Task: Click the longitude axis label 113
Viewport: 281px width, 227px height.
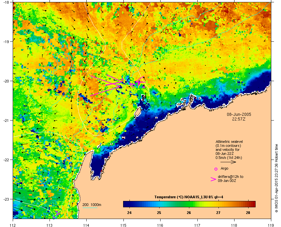Action: pos(50,225)
